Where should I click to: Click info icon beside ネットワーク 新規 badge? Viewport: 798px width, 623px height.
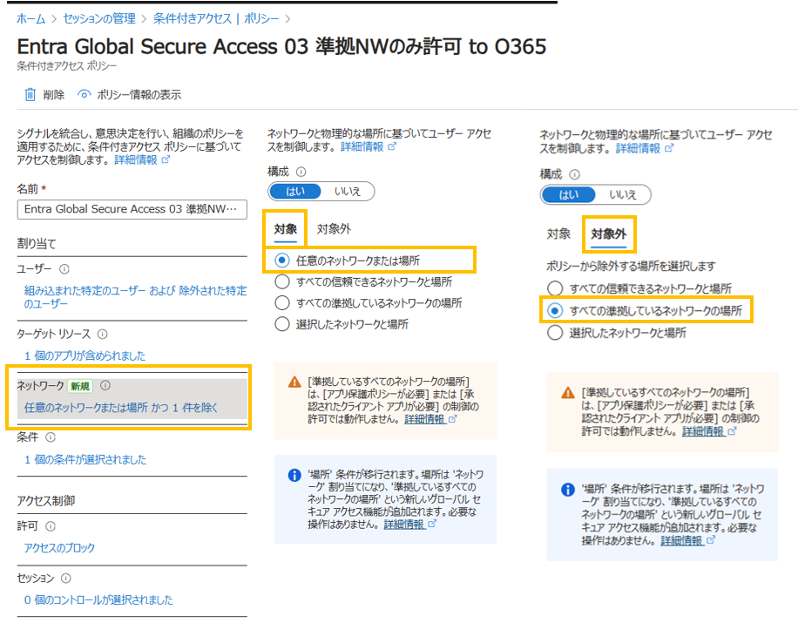pyautogui.click(x=105, y=385)
